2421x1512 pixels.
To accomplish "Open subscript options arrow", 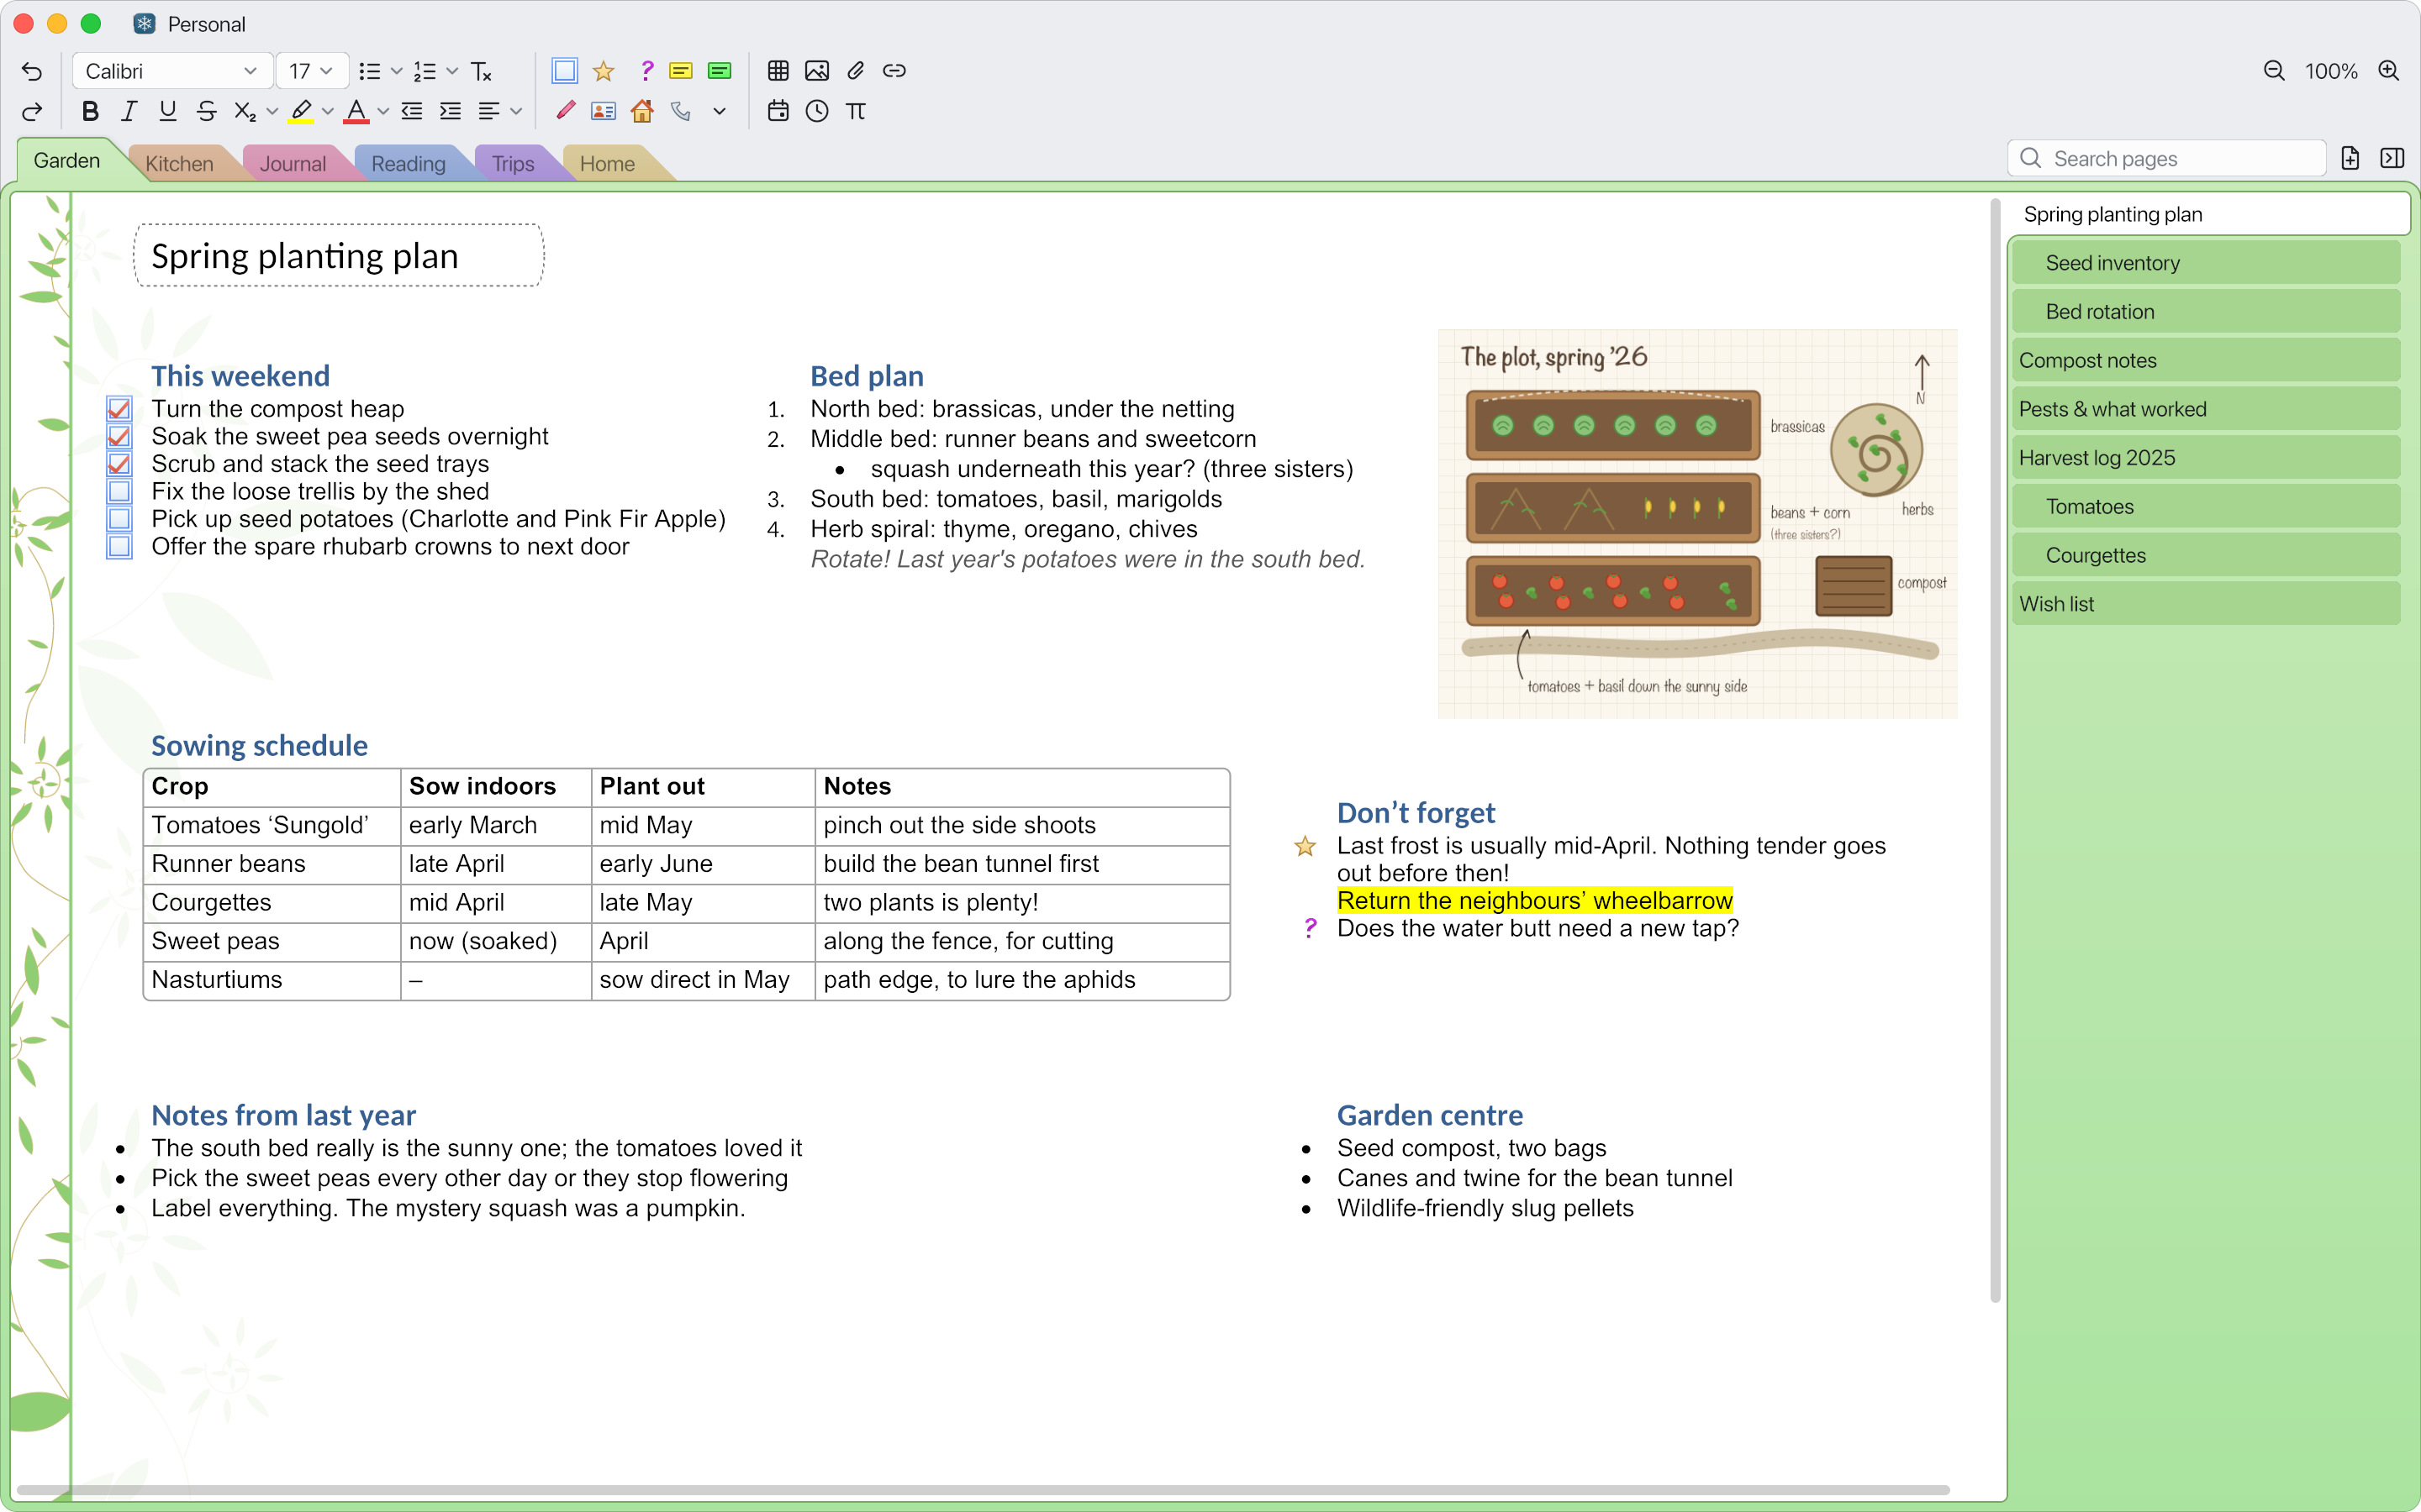I will 272,111.
